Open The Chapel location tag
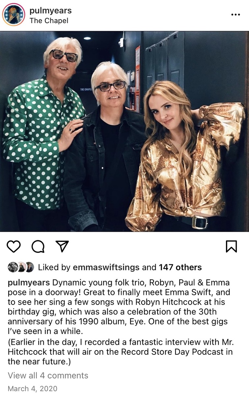Screen dimensions: 249x396 coord(49,20)
